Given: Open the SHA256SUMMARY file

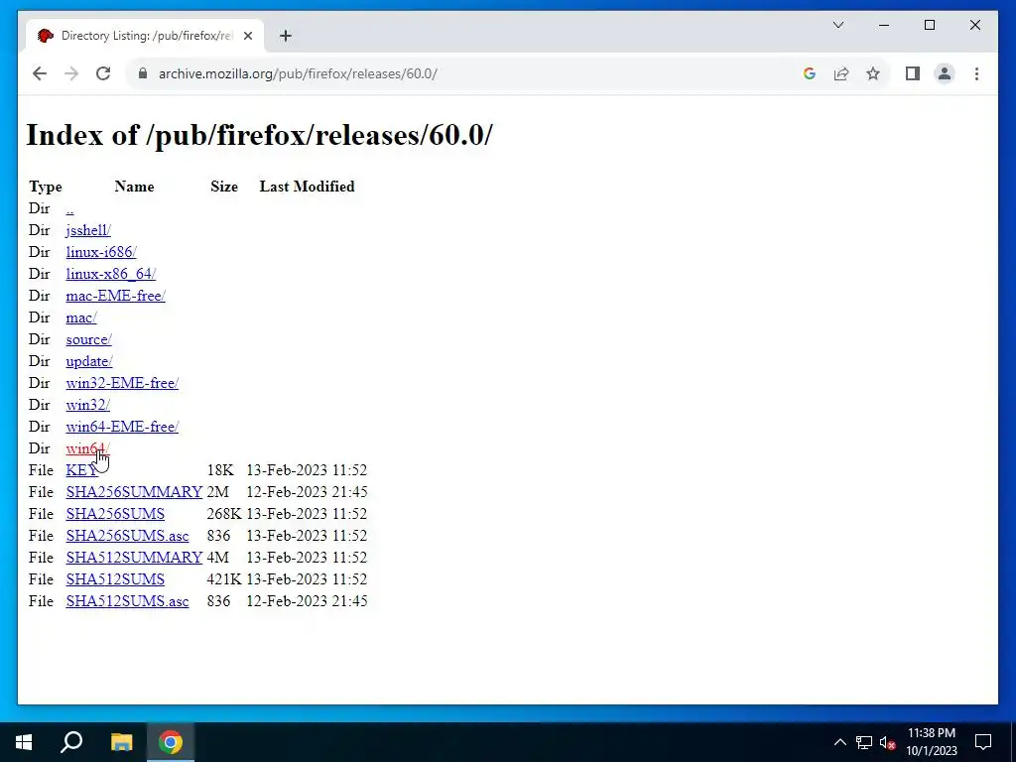Looking at the screenshot, I should click(x=134, y=492).
